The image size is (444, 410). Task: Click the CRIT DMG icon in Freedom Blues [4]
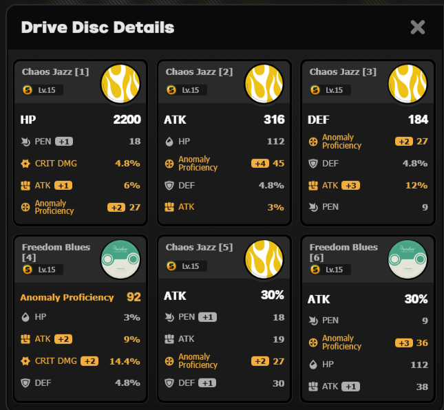click(25, 361)
